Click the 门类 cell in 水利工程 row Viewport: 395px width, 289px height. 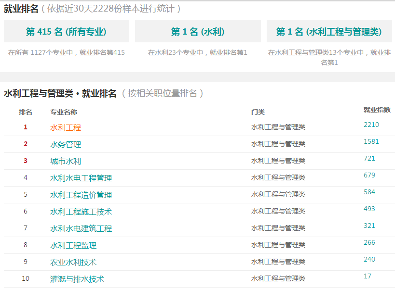278,127
